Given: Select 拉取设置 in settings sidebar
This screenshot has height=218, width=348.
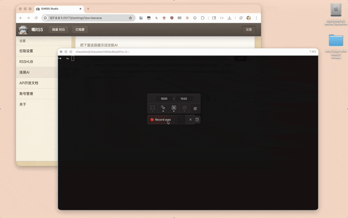Looking at the screenshot, I should pos(37,51).
